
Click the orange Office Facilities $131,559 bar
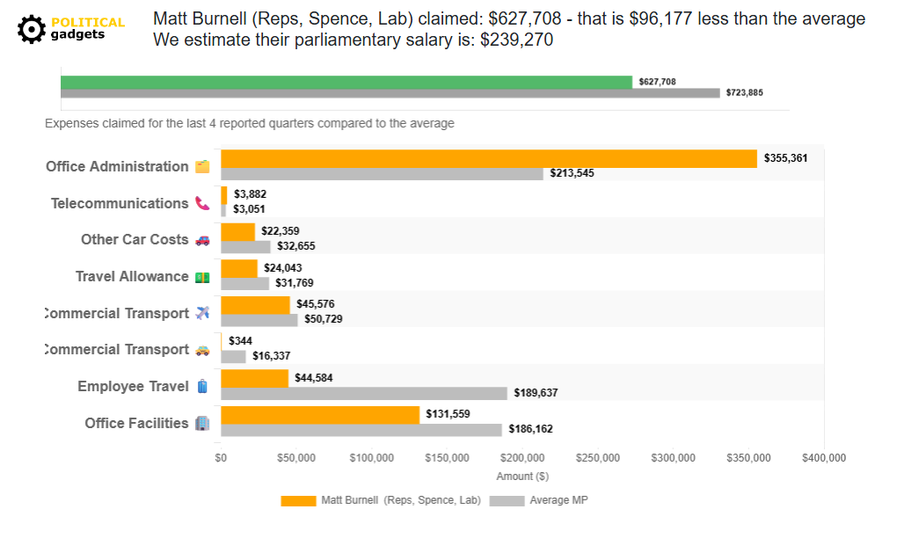point(321,415)
